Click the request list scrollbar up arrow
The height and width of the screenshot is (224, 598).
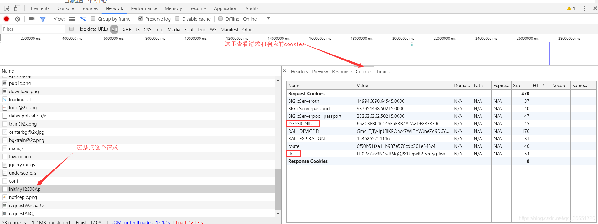click(x=278, y=80)
